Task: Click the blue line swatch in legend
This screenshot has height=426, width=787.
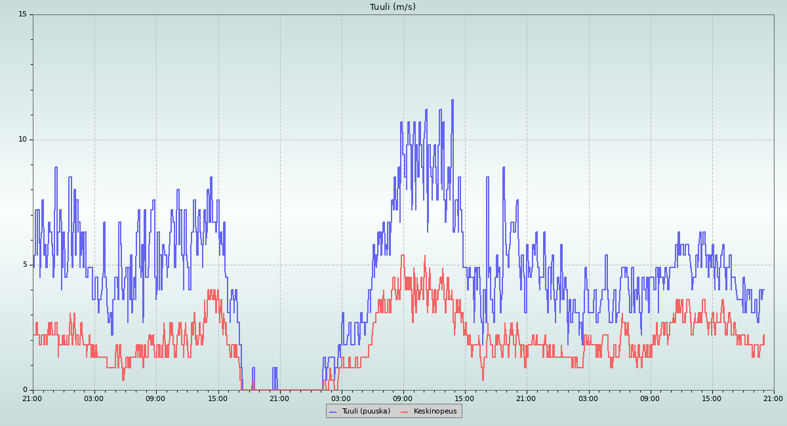Action: coord(333,412)
